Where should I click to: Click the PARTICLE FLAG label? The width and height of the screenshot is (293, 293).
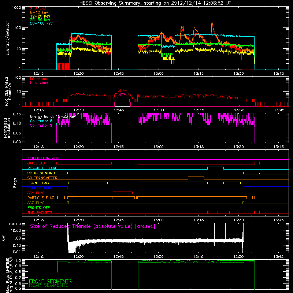[x=41, y=198]
